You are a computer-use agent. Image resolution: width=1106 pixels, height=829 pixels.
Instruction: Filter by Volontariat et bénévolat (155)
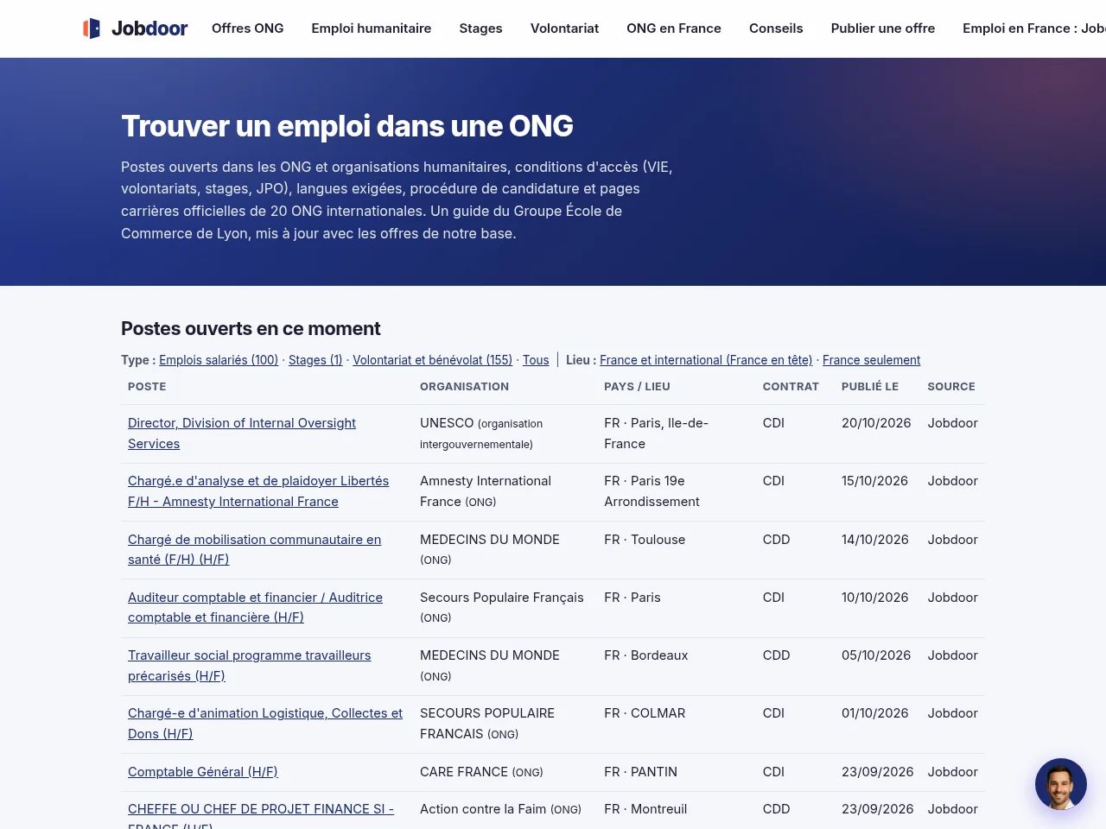click(x=432, y=360)
